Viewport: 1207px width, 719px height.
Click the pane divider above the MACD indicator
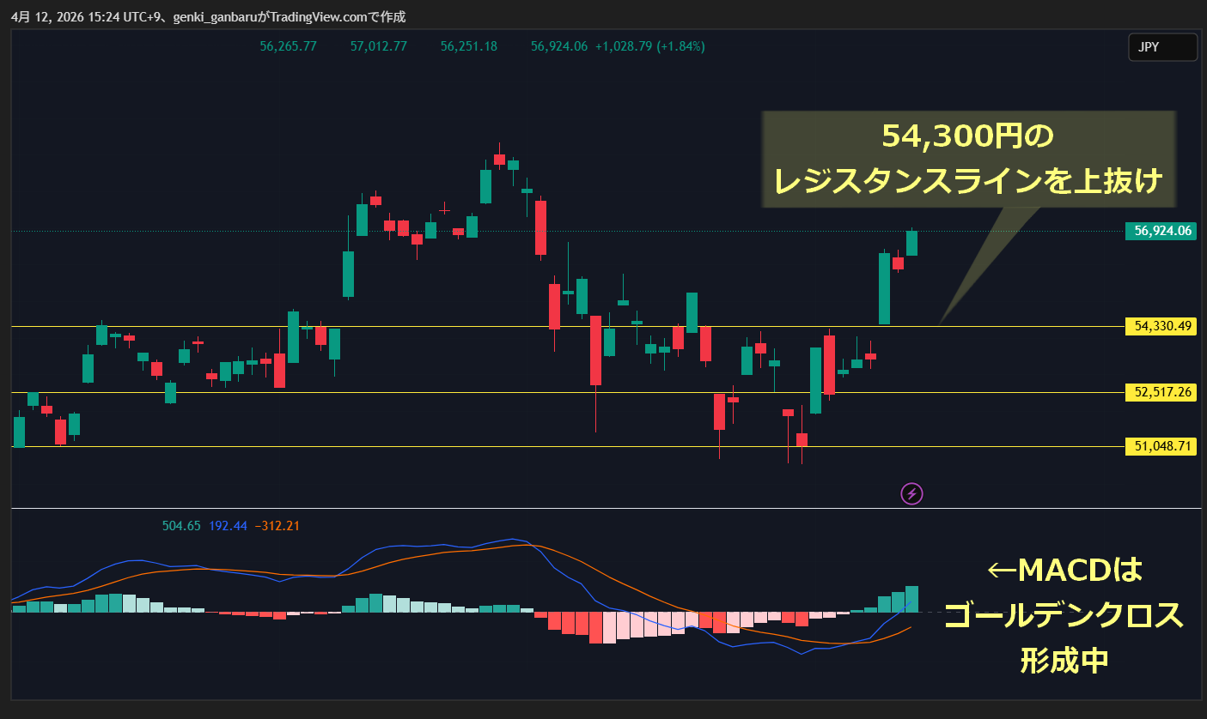(601, 509)
